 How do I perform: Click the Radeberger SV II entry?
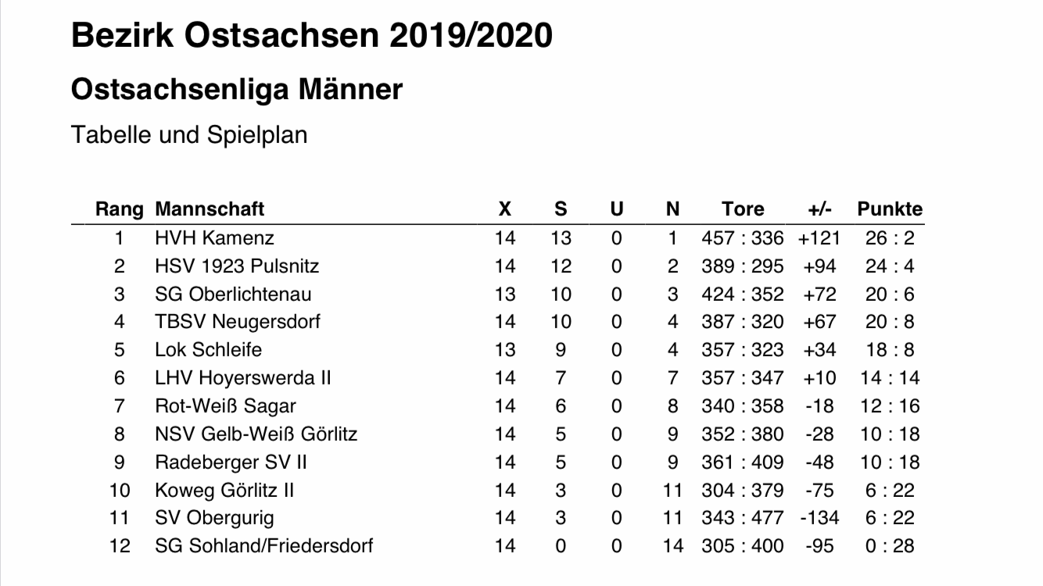pyautogui.click(x=231, y=463)
